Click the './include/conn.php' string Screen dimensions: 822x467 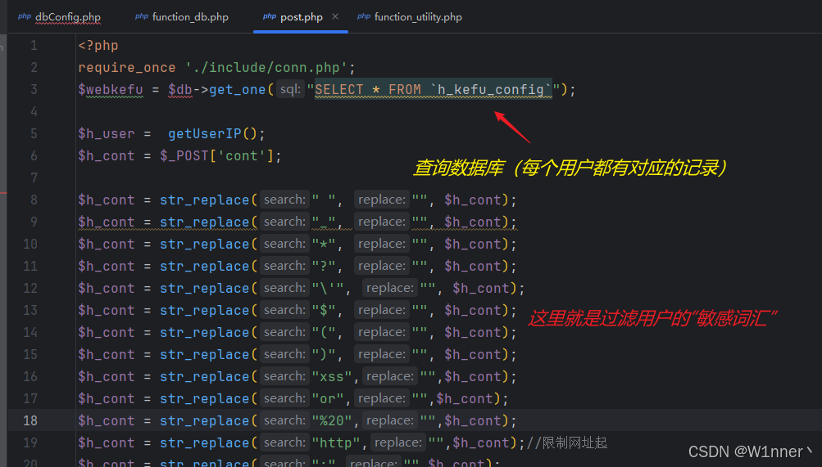pyautogui.click(x=266, y=67)
